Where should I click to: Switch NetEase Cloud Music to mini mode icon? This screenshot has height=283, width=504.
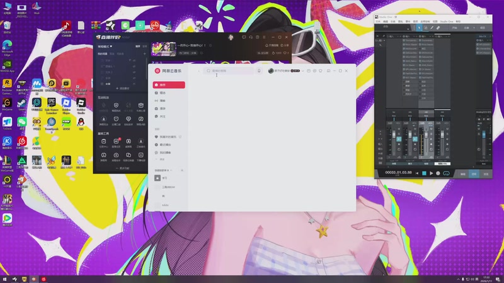[328, 70]
